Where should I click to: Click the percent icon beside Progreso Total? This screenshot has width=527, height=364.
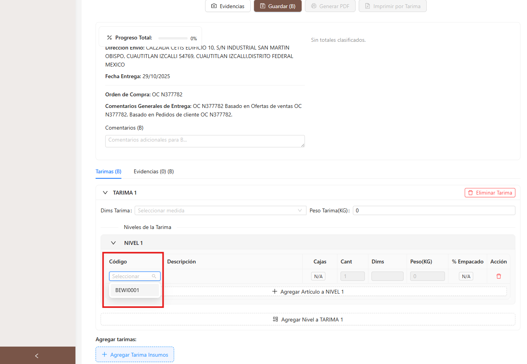(110, 38)
